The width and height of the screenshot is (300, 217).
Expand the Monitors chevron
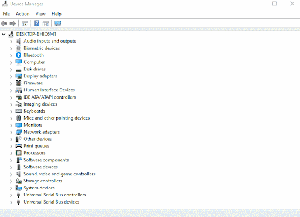coord(11,126)
